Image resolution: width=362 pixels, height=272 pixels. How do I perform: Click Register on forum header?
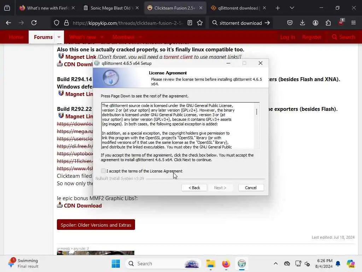(312, 37)
